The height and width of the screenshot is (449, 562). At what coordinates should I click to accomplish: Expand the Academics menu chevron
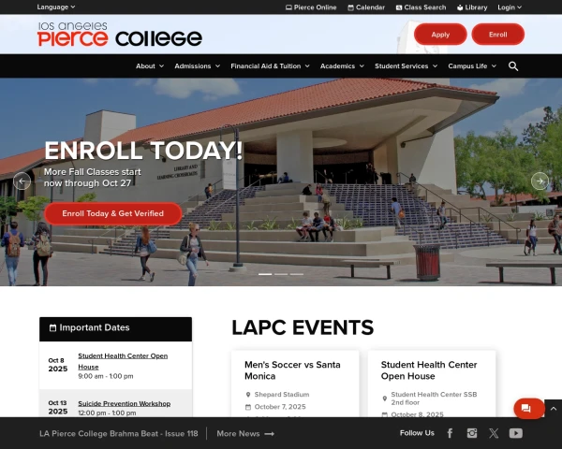(362, 66)
